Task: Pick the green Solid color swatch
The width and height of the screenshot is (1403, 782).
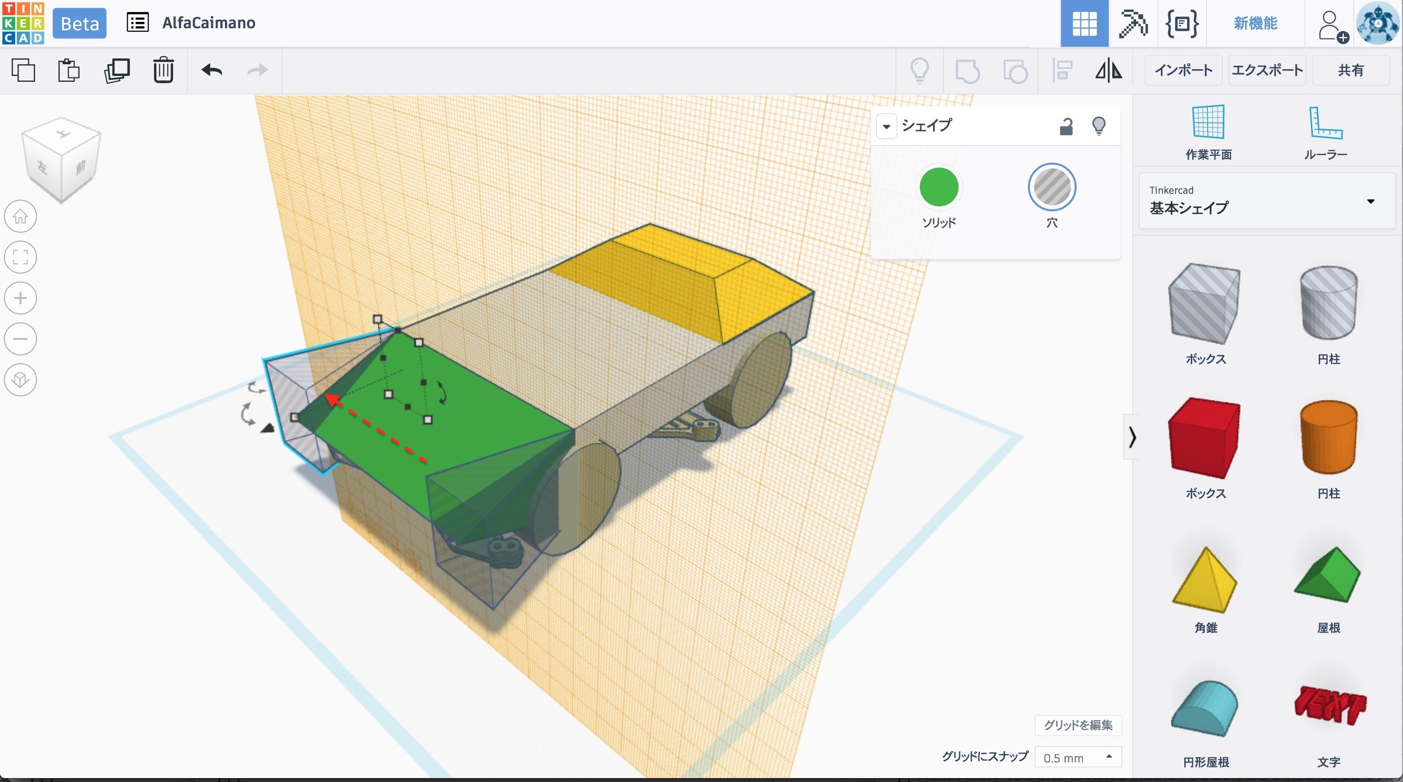Action: (938, 187)
